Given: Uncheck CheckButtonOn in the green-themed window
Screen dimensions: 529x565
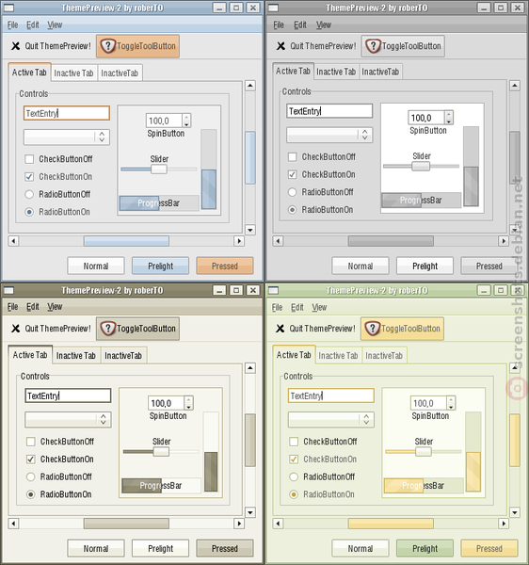Looking at the screenshot, I should [x=294, y=460].
